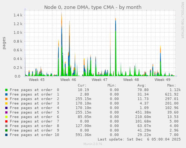Image resolution: width=186 pixels, height=148 pixels.
Task: Click the Max value '102.96'
Action: (x=172, y=108)
